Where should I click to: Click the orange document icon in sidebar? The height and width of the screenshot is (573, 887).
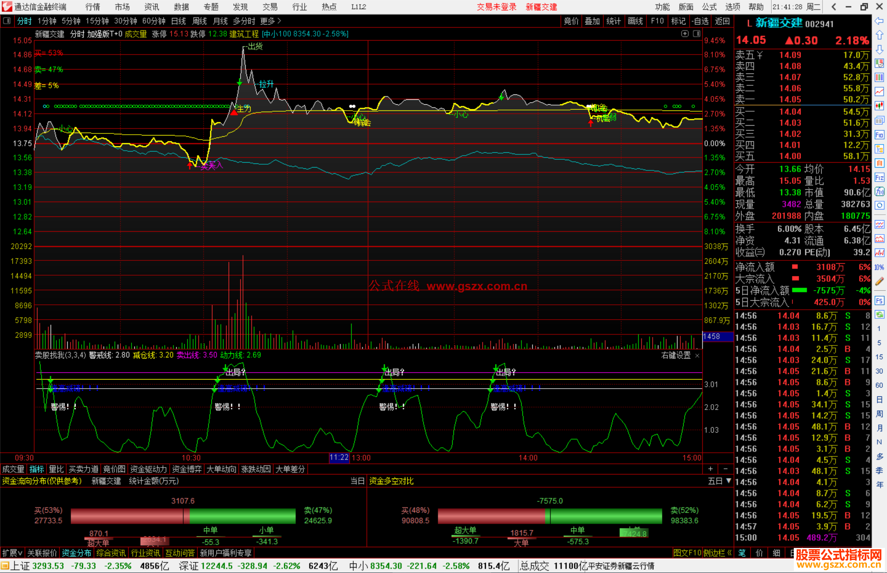click(879, 163)
